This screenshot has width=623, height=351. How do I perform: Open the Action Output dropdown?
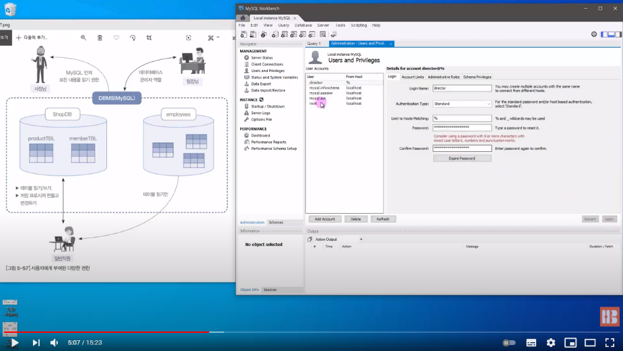coord(361,239)
